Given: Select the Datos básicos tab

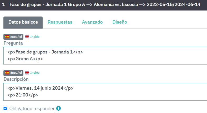Looking at the screenshot, I should [x=23, y=22].
